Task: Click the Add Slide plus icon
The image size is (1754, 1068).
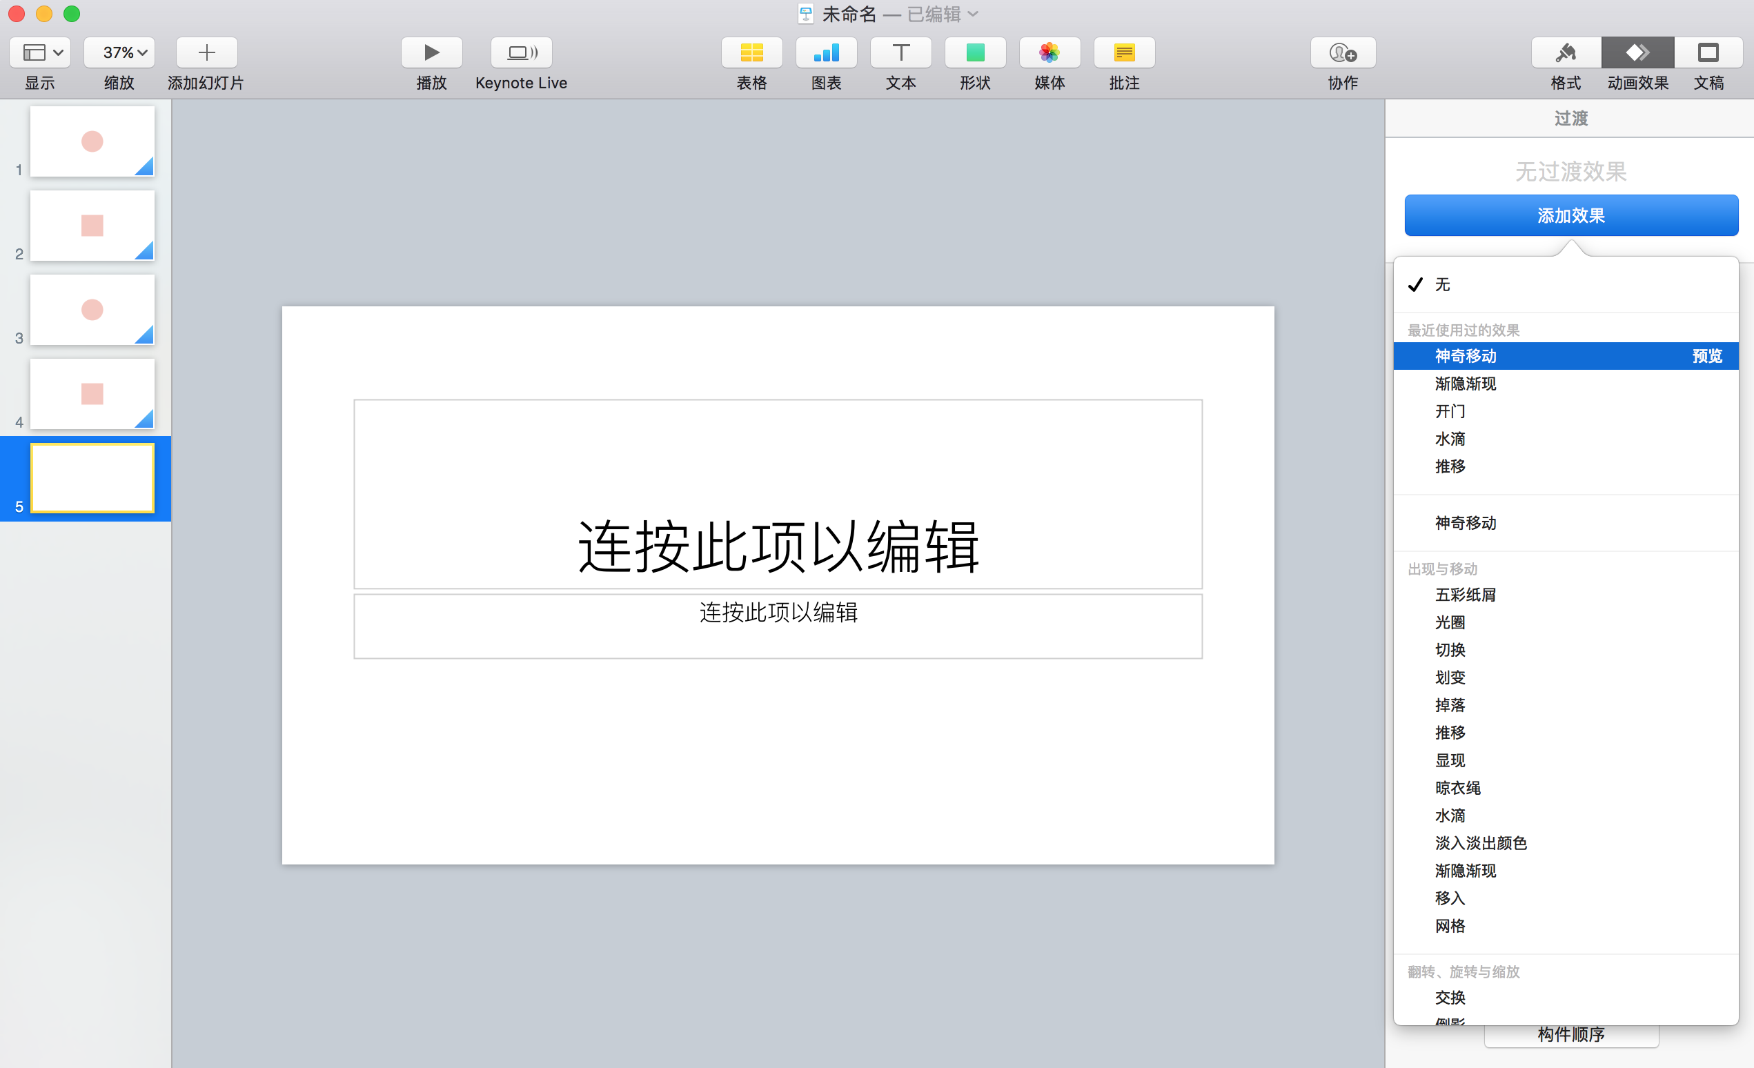Action: (x=206, y=52)
